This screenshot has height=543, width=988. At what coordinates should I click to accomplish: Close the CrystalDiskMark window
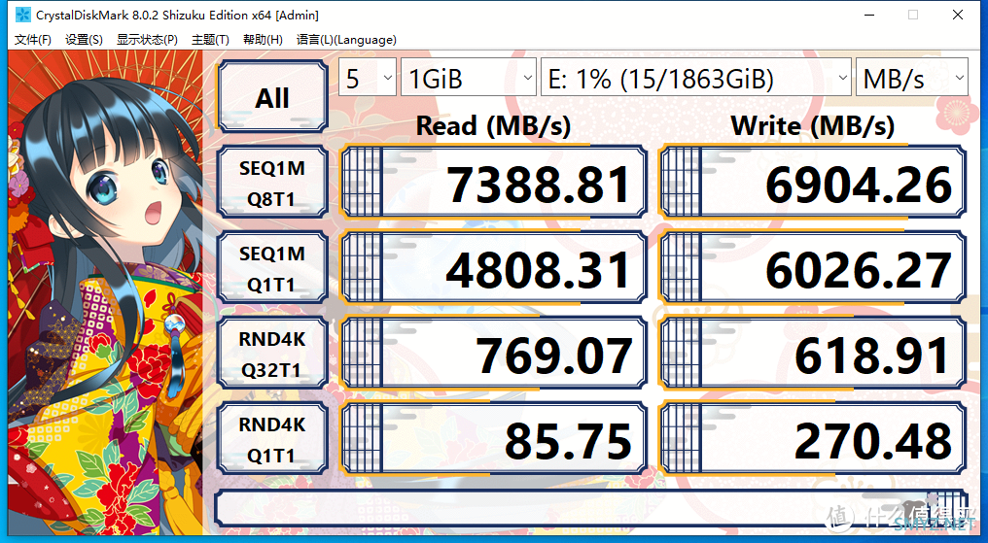[958, 15]
